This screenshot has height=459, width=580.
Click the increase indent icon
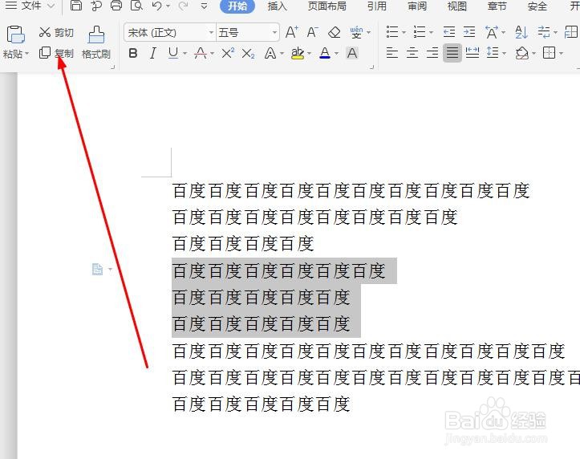click(469, 32)
